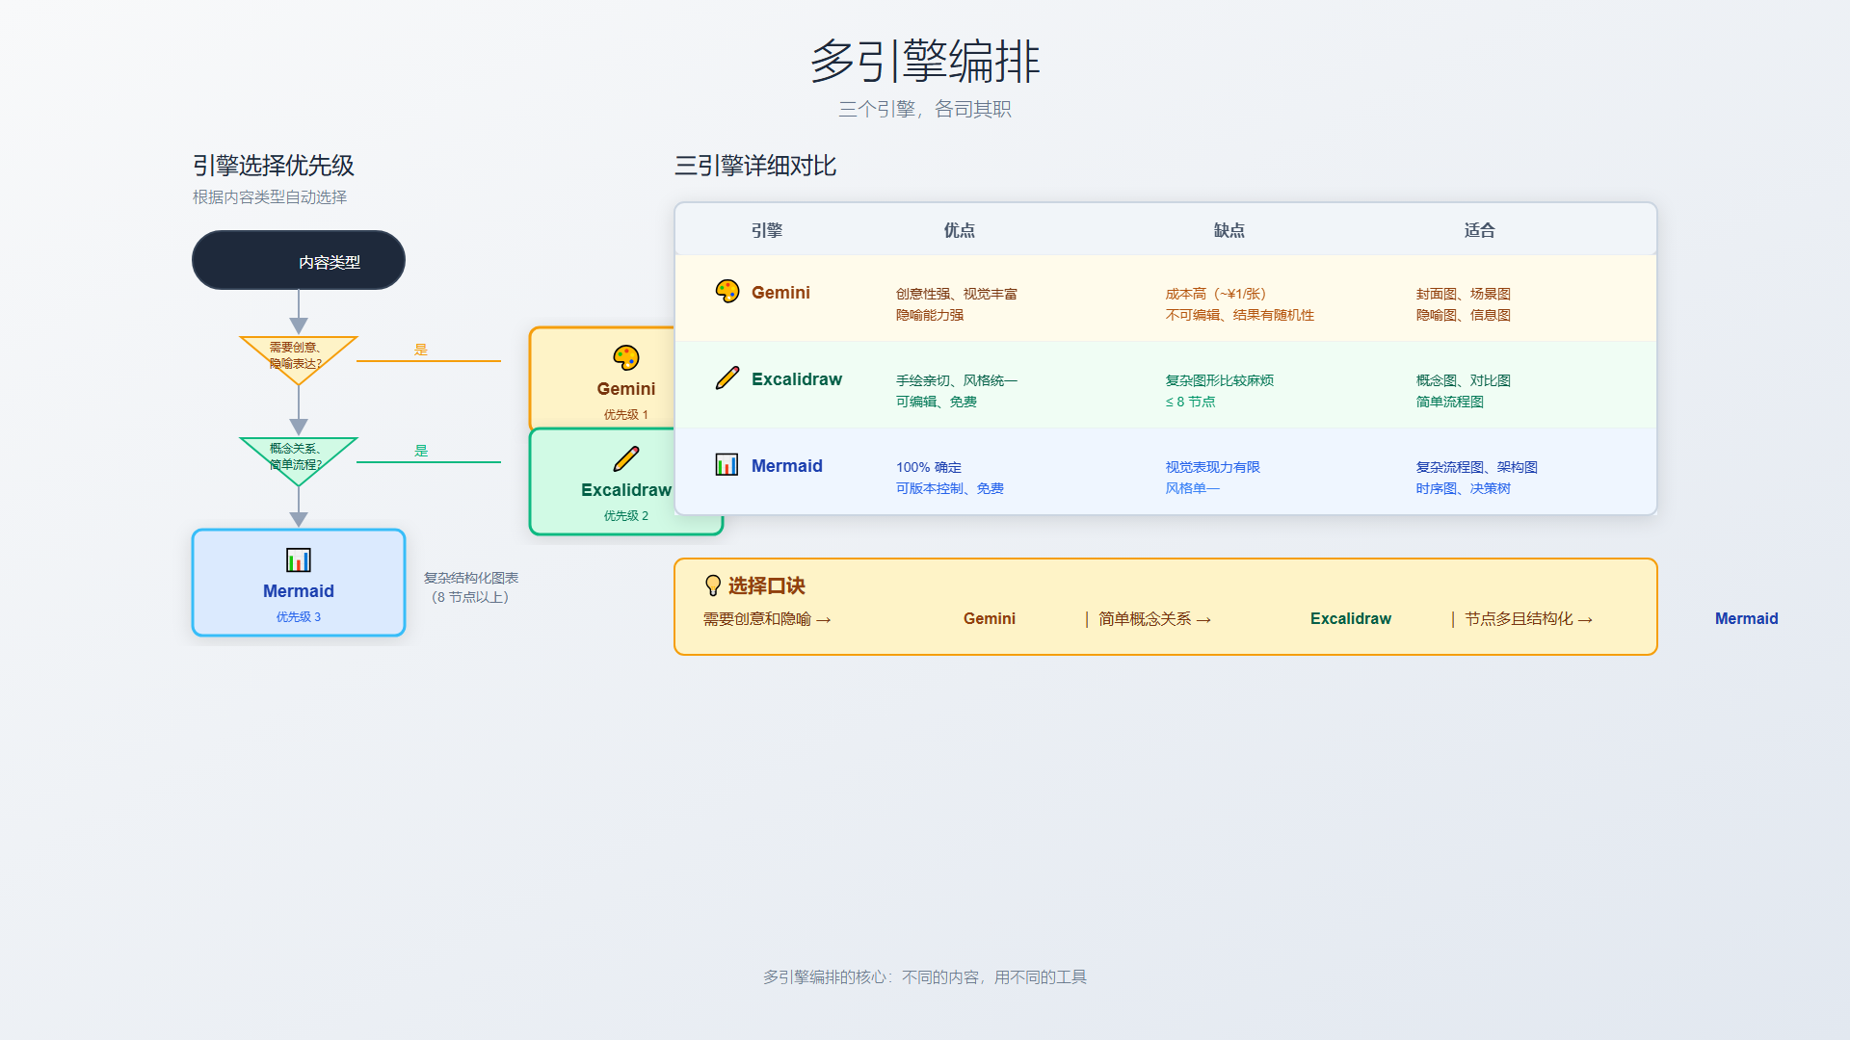
Task: Click the 复杂流程图、架构图 cell
Action: click(1477, 467)
